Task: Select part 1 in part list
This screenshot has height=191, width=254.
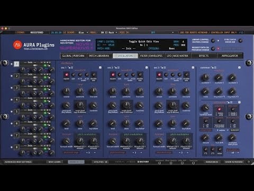Action: tap(16, 64)
